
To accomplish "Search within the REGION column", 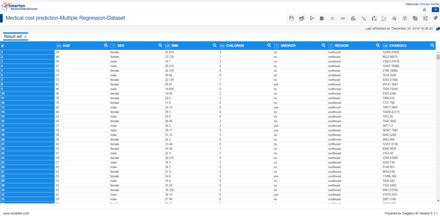I will point(378,45).
